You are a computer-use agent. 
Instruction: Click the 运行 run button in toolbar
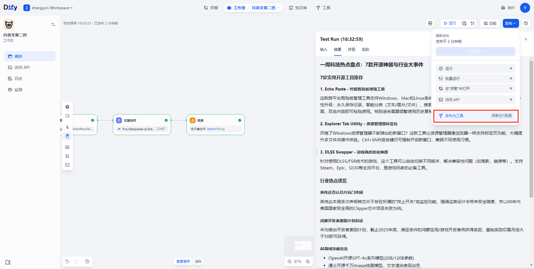tap(449, 23)
